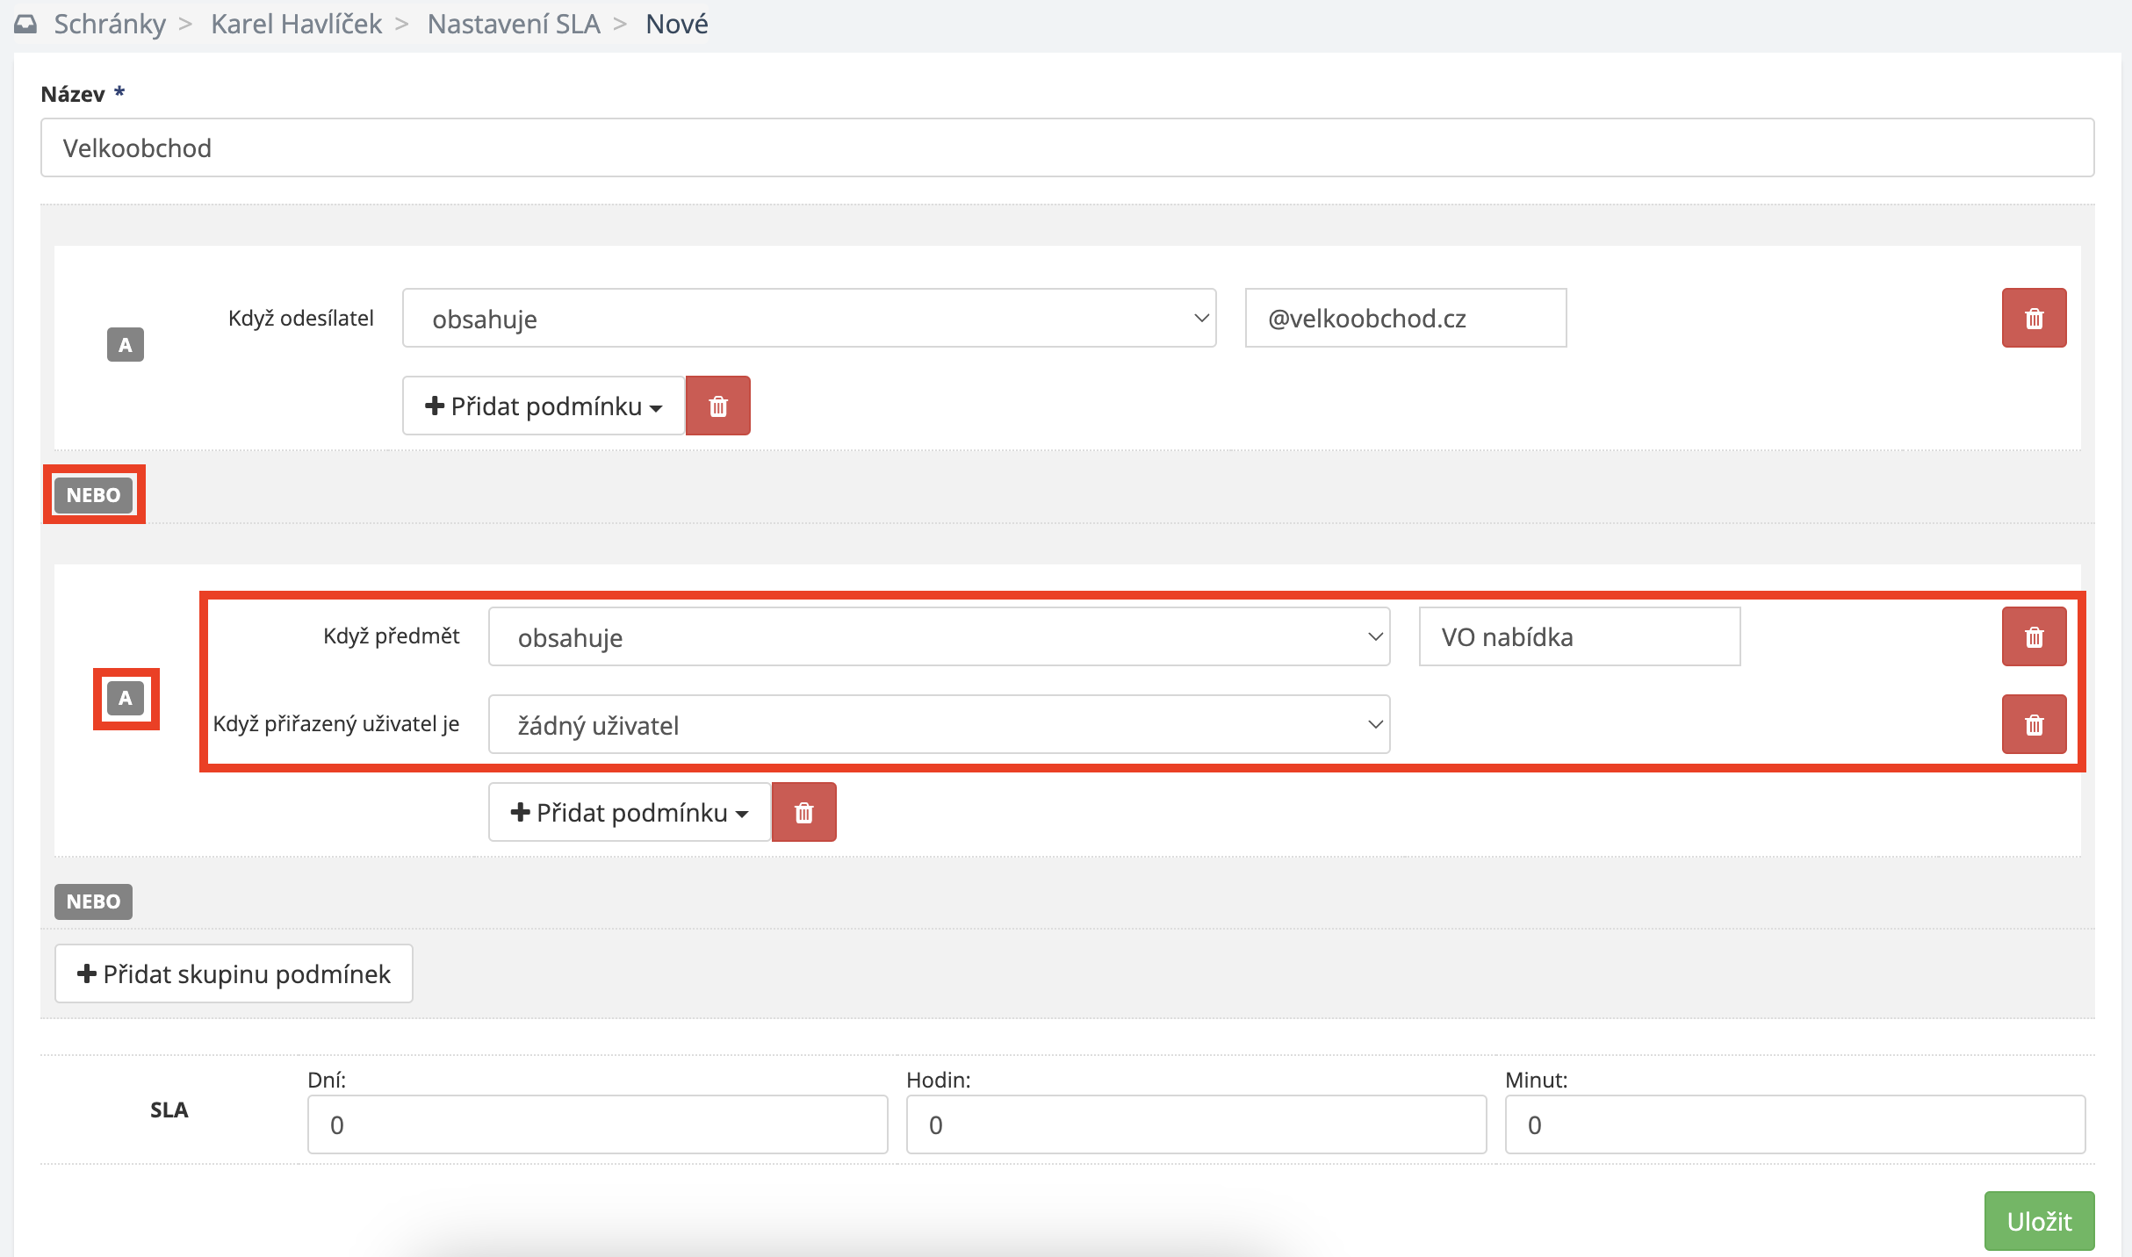Focus the SLA Hodin input field
The width and height of the screenshot is (2132, 1257).
click(x=1196, y=1124)
